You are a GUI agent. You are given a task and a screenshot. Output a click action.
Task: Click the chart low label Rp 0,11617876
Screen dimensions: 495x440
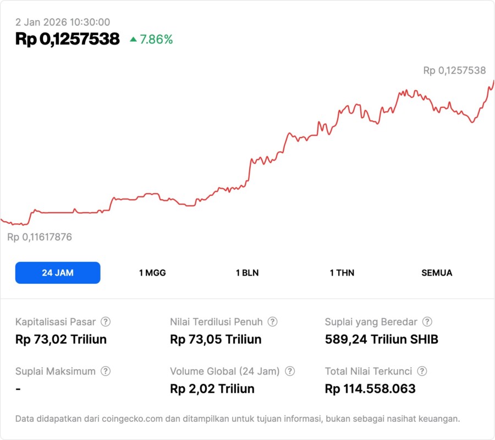40,237
